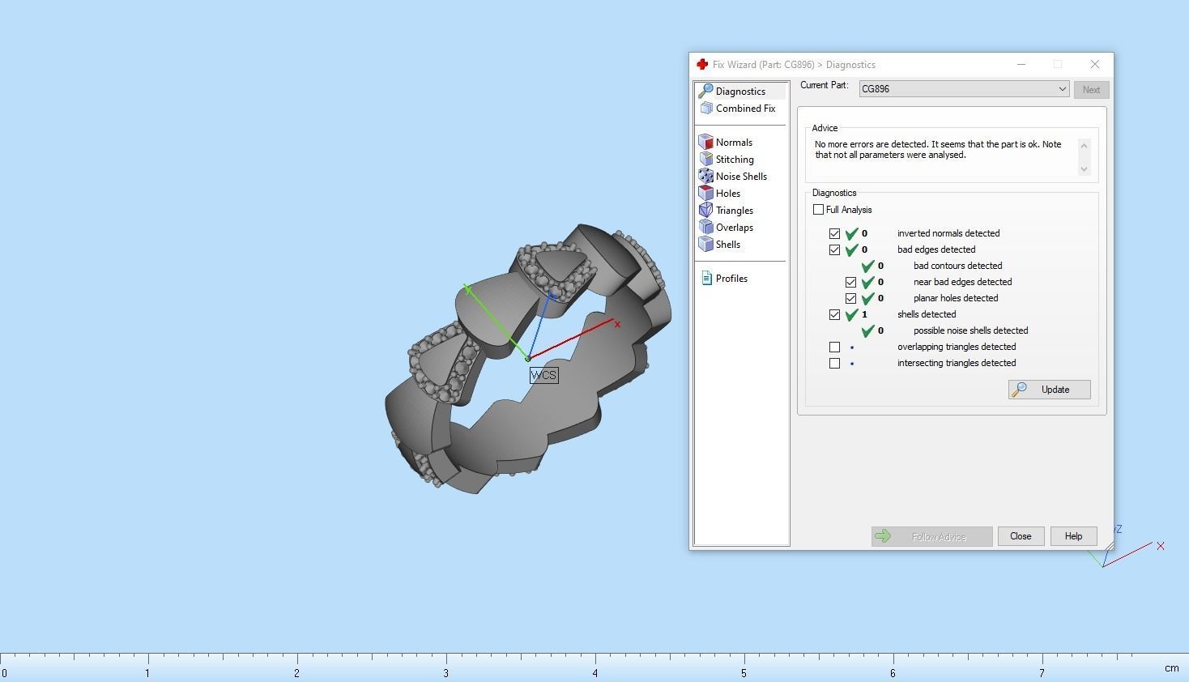Go to Normals section label

tap(734, 143)
